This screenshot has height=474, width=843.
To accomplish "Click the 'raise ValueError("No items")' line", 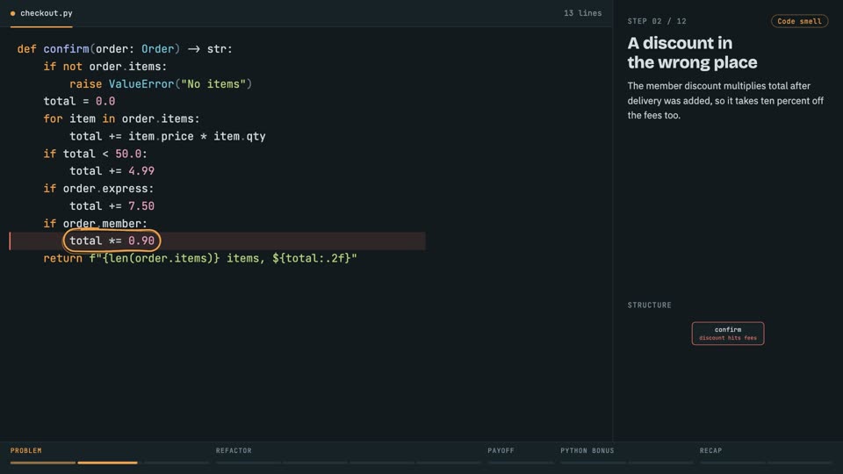I will pyautogui.click(x=161, y=84).
